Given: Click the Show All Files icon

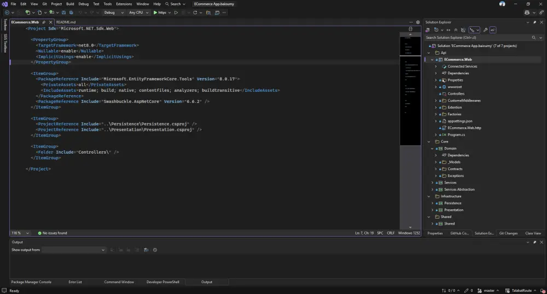Looking at the screenshot, I should coord(463,30).
